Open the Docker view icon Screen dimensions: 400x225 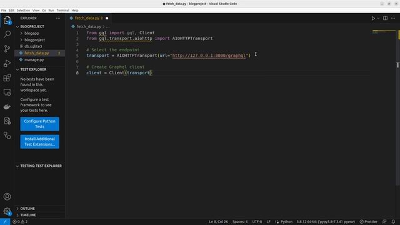[7, 107]
